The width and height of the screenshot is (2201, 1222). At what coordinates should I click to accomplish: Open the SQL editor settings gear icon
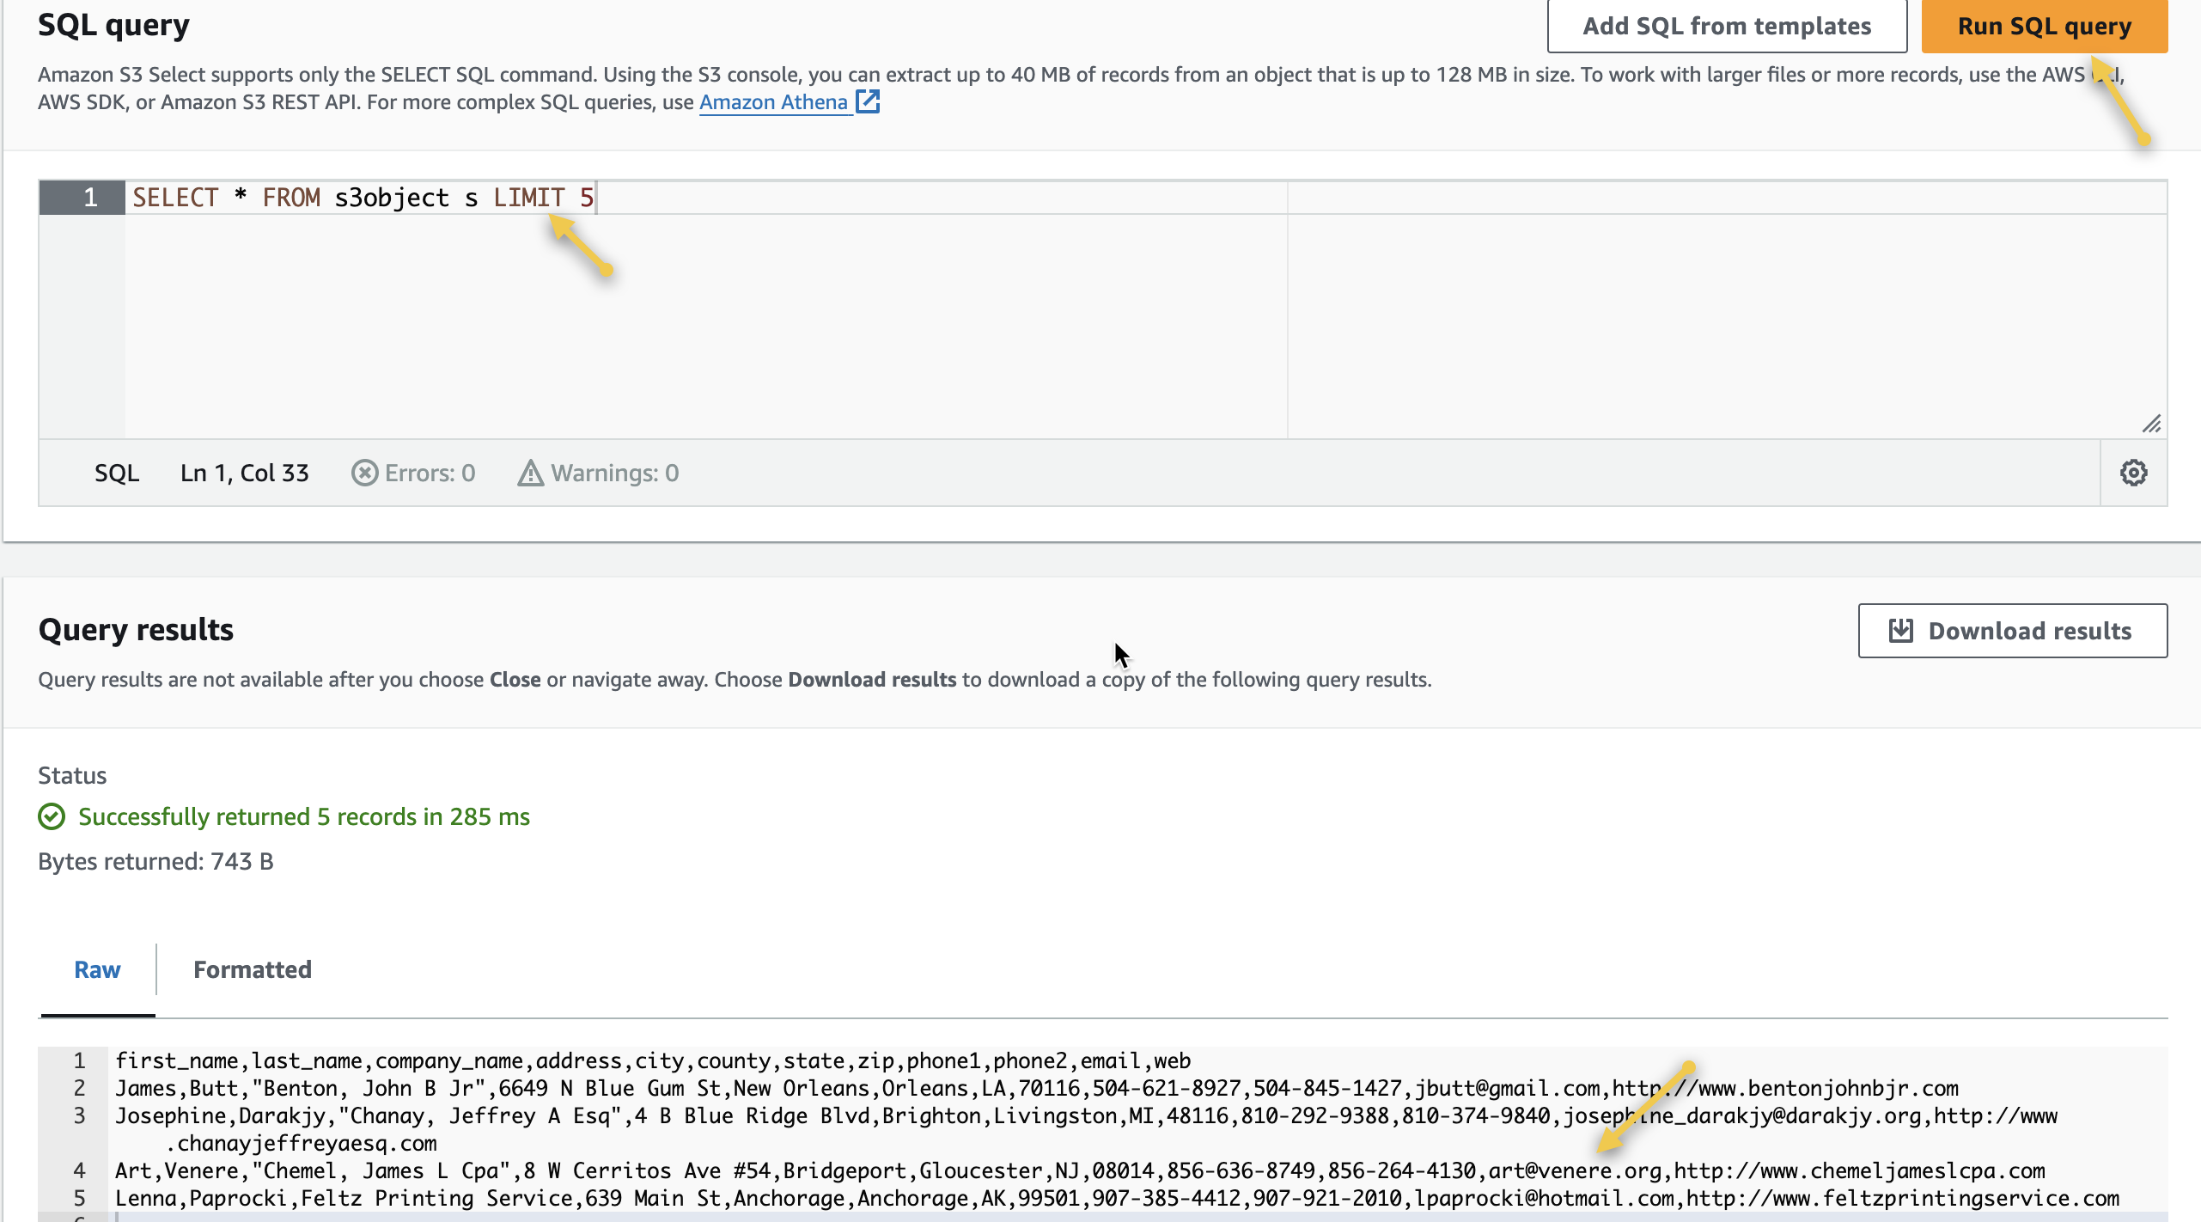coord(2133,473)
